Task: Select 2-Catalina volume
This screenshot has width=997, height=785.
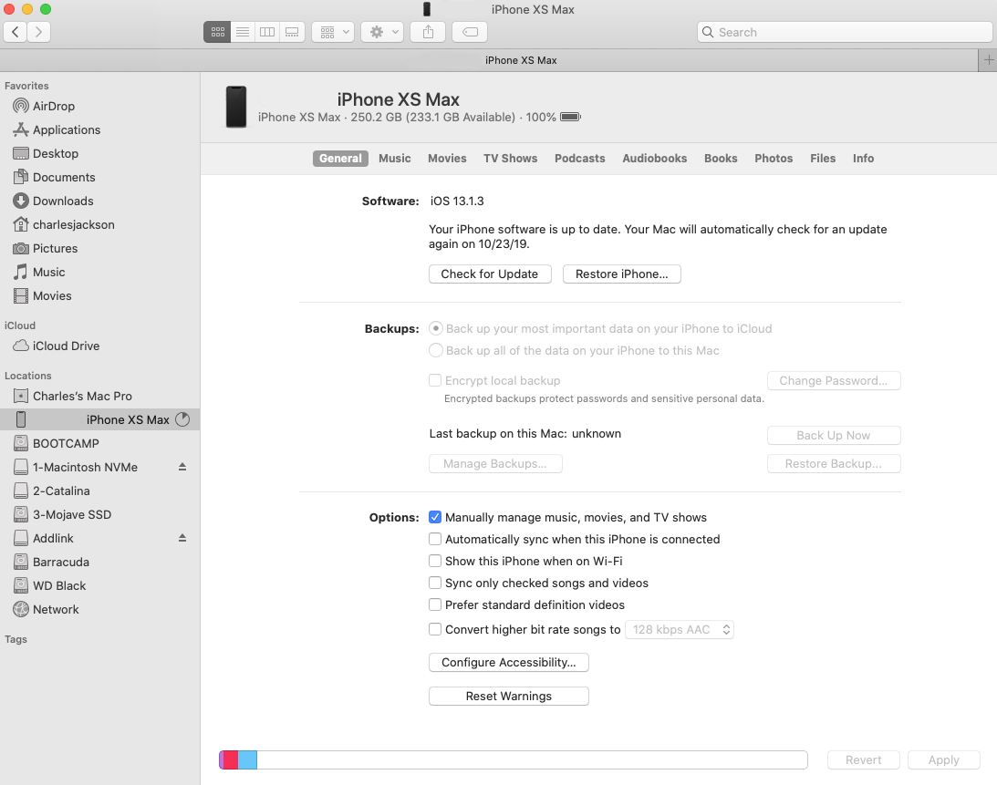Action: click(99, 491)
